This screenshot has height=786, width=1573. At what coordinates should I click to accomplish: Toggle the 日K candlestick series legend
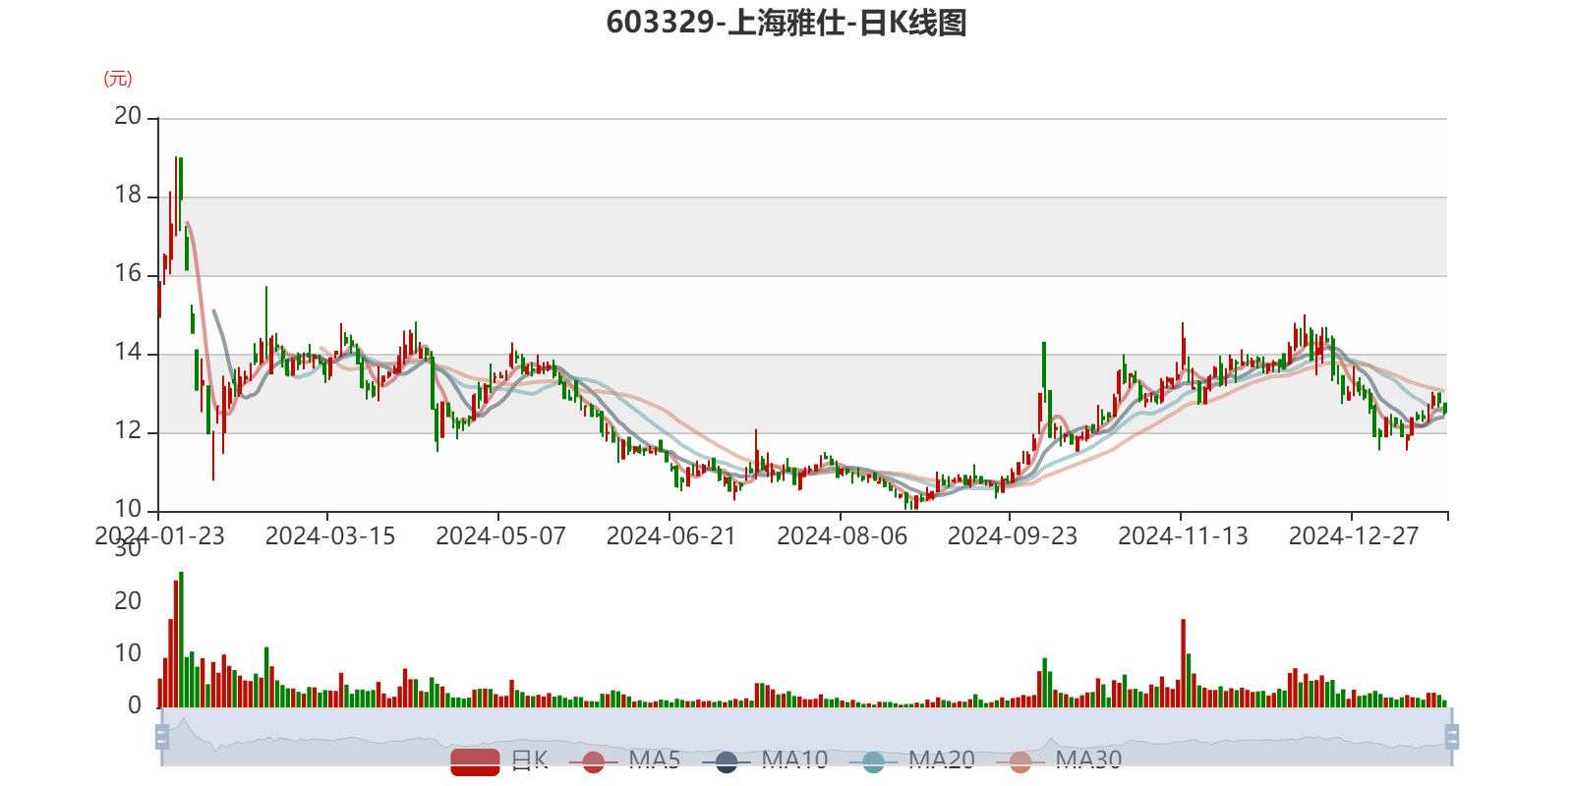click(499, 760)
